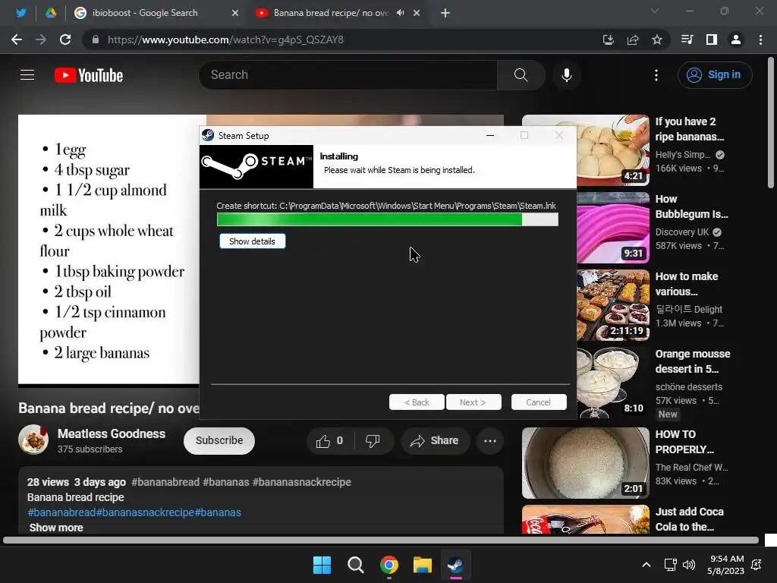The width and height of the screenshot is (777, 583).
Task: Select the Steam taskbar icon
Action: 456,565
